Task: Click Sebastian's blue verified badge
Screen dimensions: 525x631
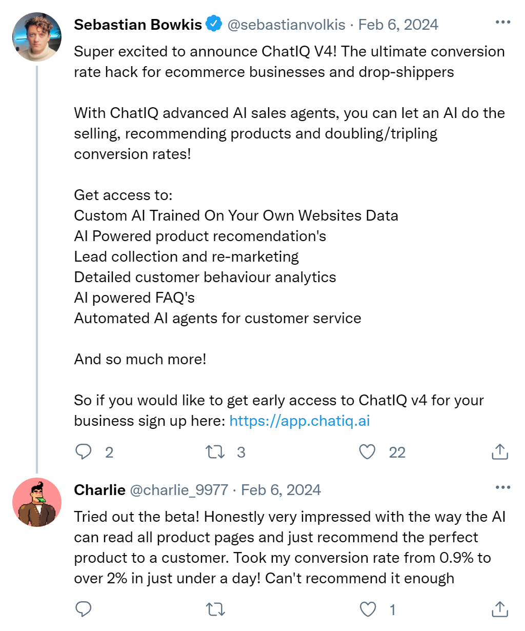Action: [214, 24]
